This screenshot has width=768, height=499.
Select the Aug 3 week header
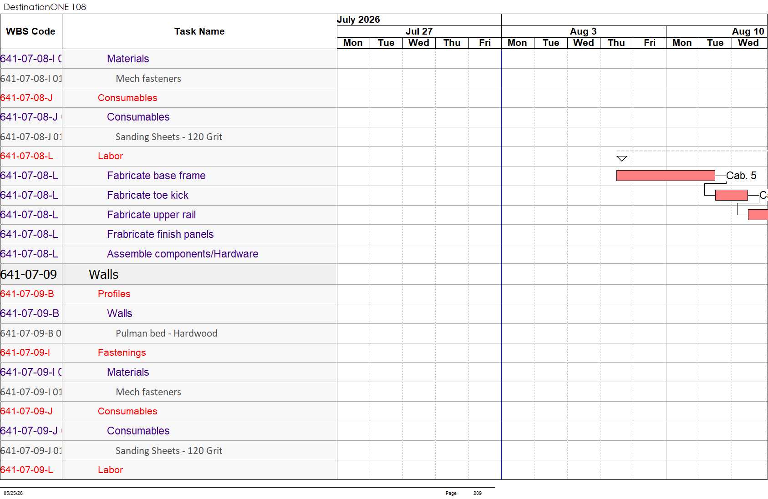tap(583, 31)
